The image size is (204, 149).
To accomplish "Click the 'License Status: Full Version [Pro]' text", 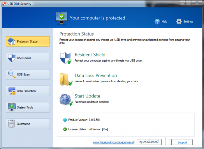I will point(88,129).
